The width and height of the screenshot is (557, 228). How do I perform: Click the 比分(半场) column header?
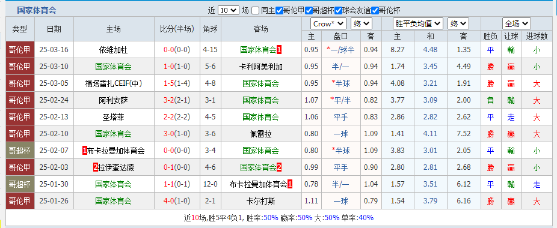(x=177, y=29)
